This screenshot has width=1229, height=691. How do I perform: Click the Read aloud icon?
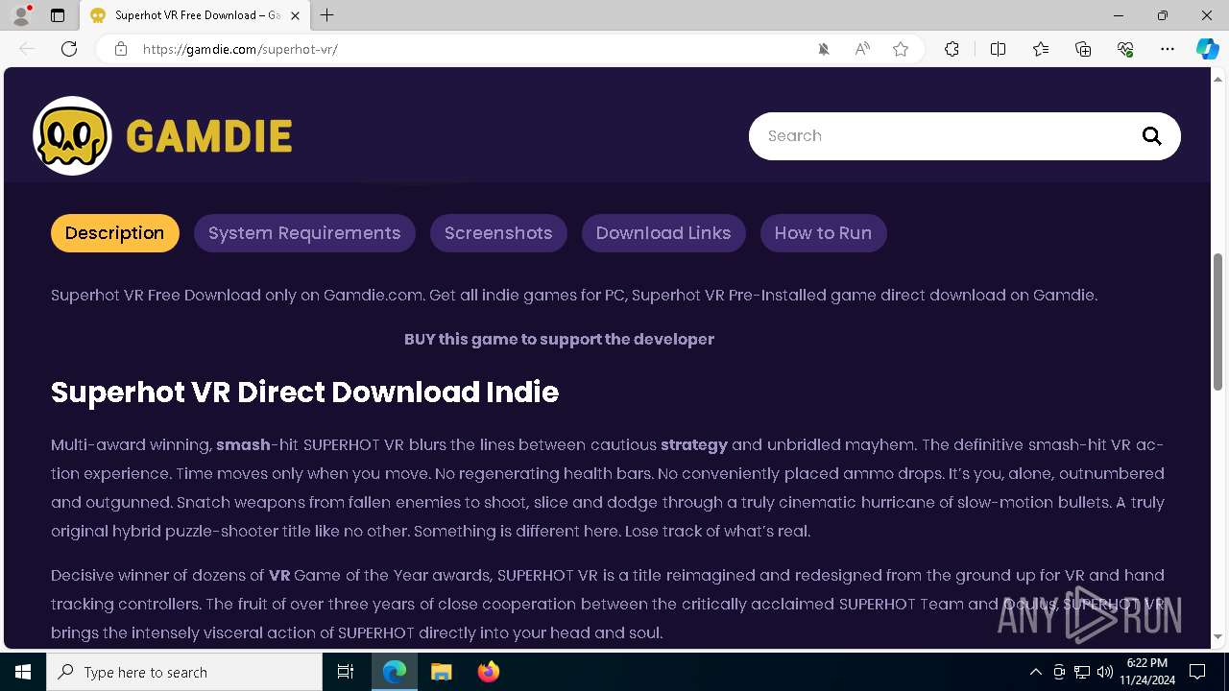pyautogui.click(x=862, y=49)
